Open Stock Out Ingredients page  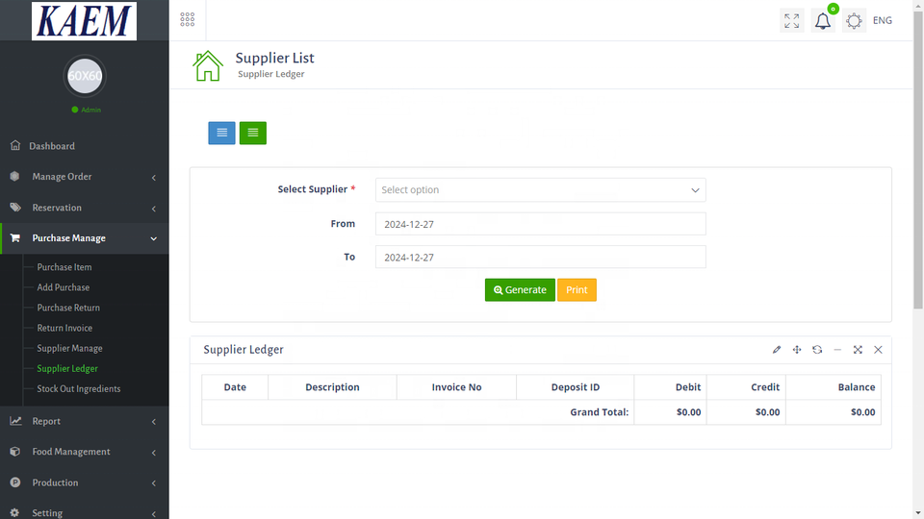tap(78, 389)
